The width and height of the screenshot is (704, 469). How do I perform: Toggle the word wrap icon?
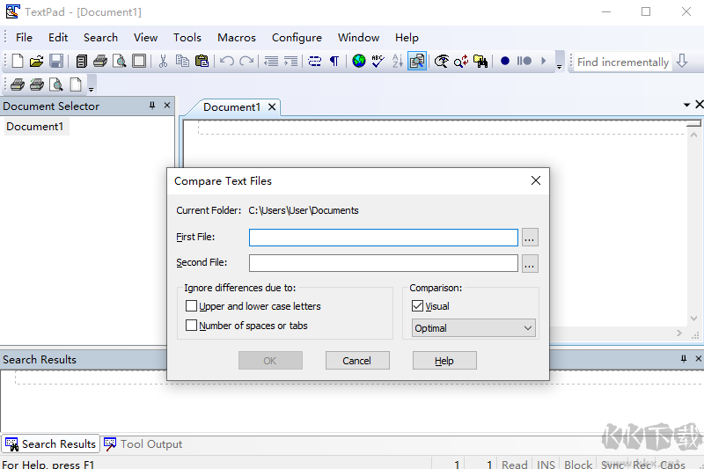click(315, 61)
